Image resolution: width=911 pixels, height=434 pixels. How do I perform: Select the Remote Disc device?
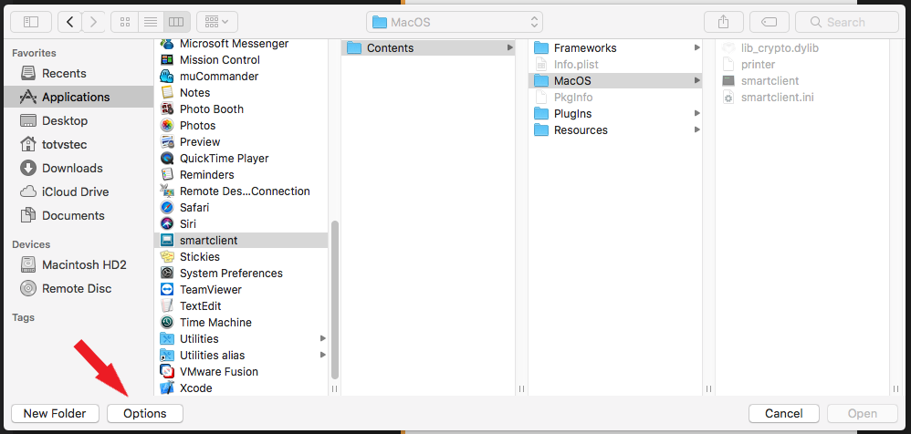(79, 288)
